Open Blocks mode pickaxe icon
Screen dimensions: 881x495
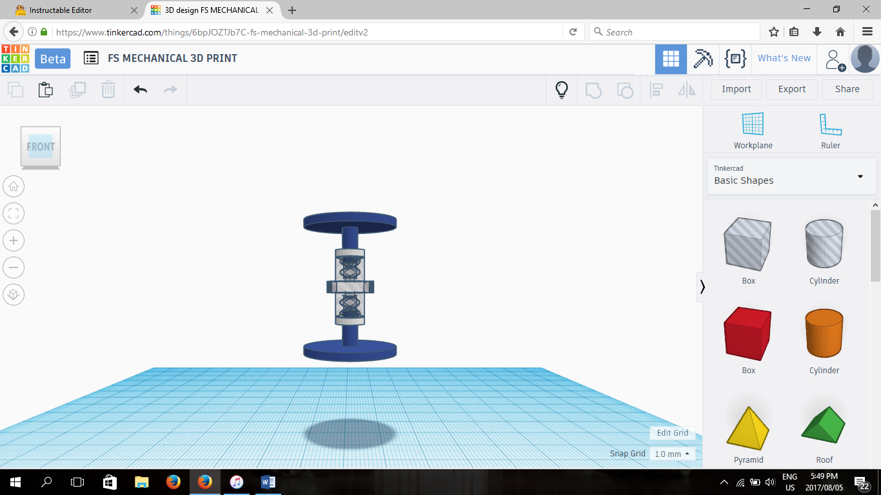[x=702, y=59]
